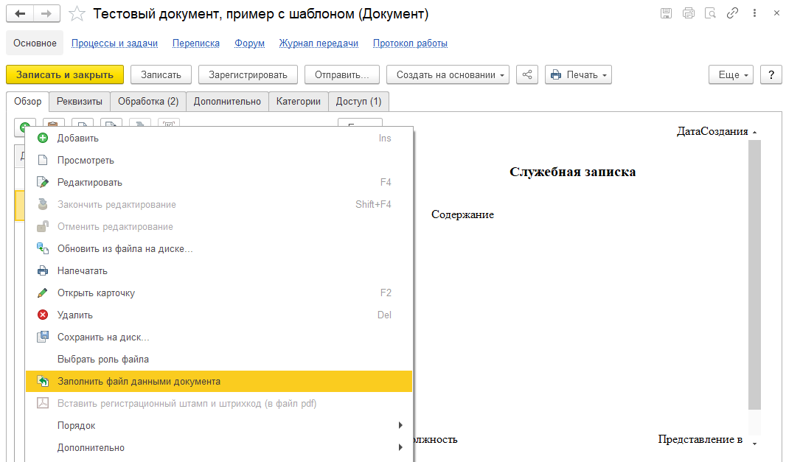Click the page icon next to Просмотреть
786x462 pixels.
click(x=43, y=161)
